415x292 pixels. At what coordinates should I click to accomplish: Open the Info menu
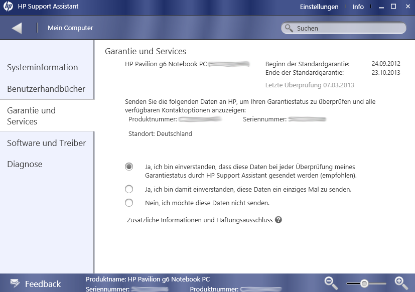tap(358, 7)
